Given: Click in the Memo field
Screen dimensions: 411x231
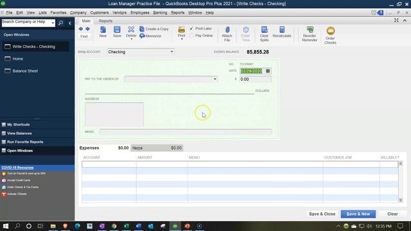Looking at the screenshot, I should click(x=186, y=132).
